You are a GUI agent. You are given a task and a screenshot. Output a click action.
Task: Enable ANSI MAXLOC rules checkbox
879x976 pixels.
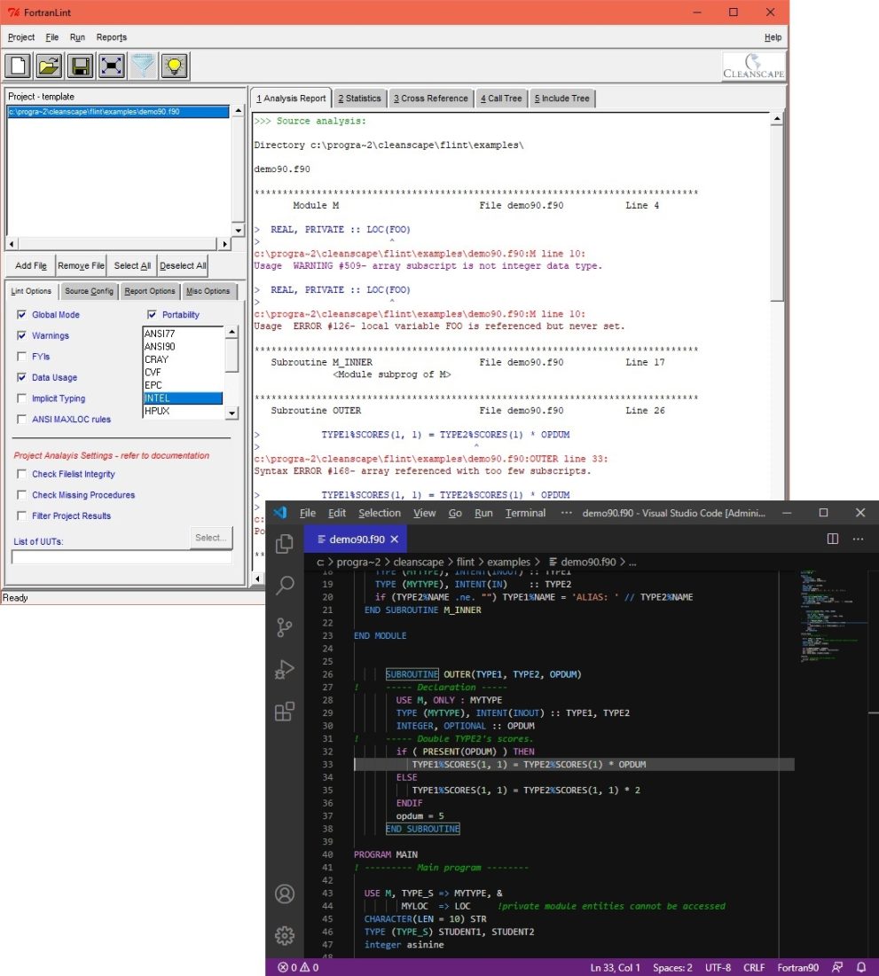(x=22, y=419)
